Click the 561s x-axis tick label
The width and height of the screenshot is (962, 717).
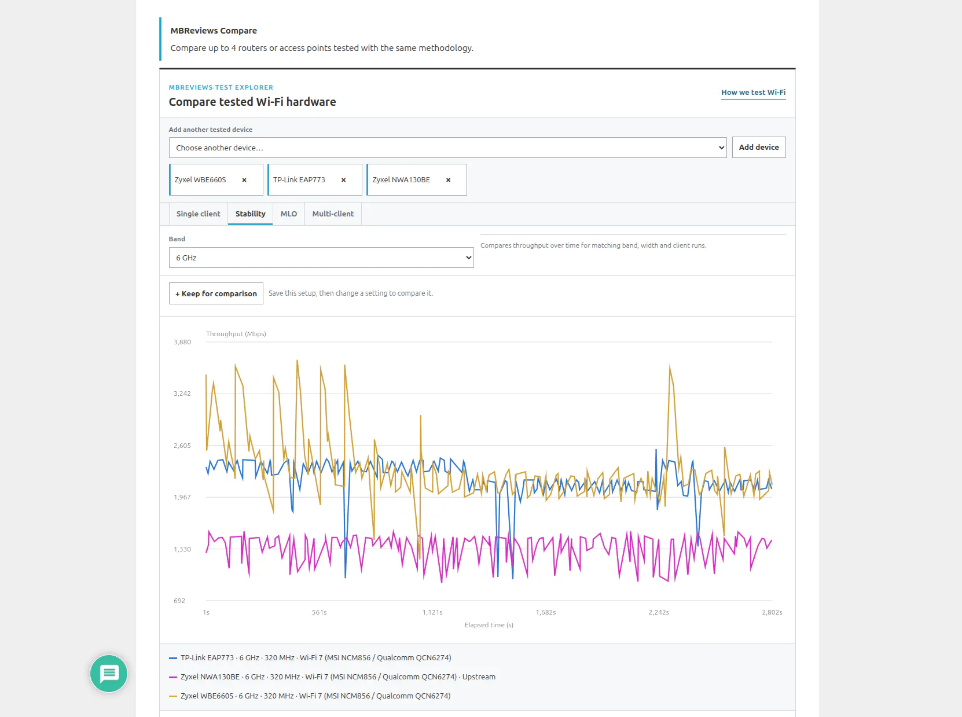coord(320,612)
